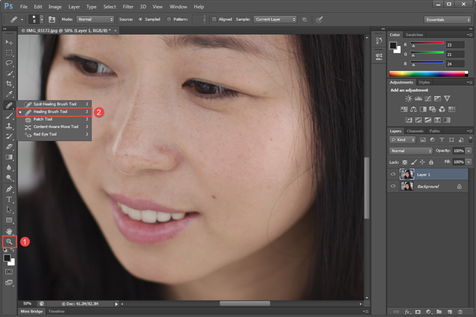Add a Levels adjustment
The image size is (476, 317).
pyautogui.click(x=418, y=99)
